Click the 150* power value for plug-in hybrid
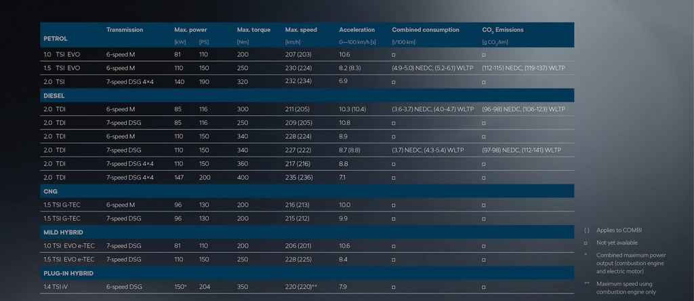The image size is (694, 301). [180, 287]
